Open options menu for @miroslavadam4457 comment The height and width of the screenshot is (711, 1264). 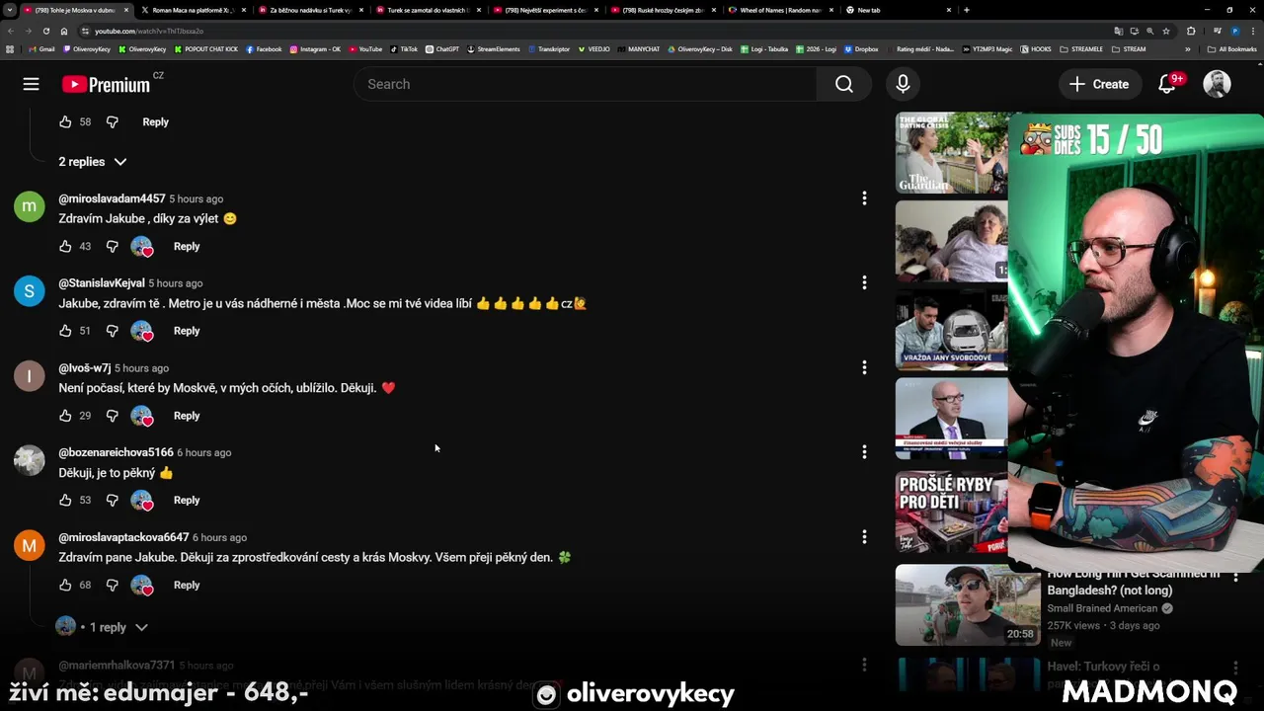coord(864,198)
